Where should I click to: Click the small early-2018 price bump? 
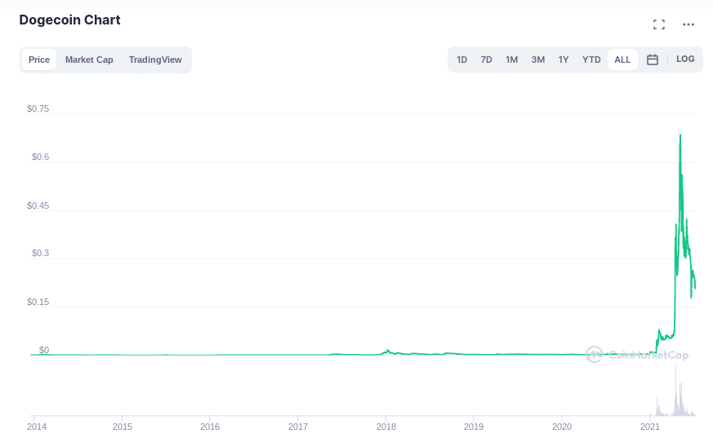pyautogui.click(x=387, y=351)
